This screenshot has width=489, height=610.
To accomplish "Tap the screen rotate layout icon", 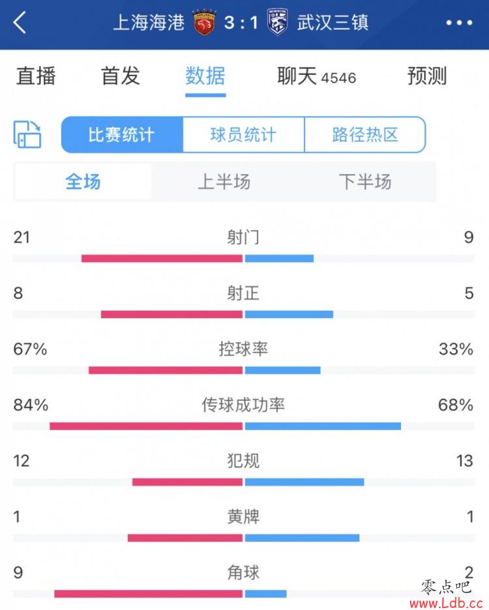I will (27, 134).
